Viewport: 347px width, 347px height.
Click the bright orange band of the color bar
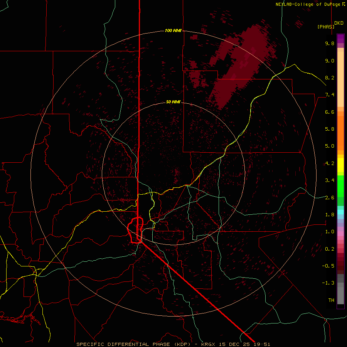coord(340,133)
